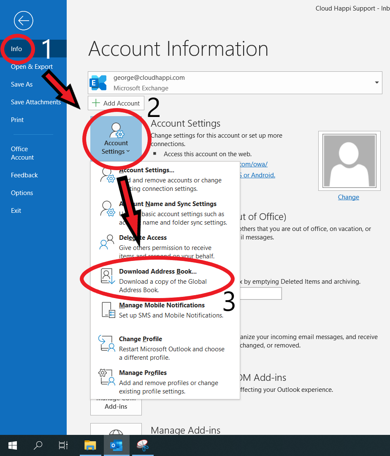The image size is (390, 456).
Task: Open Task View on the taskbar
Action: point(63,445)
